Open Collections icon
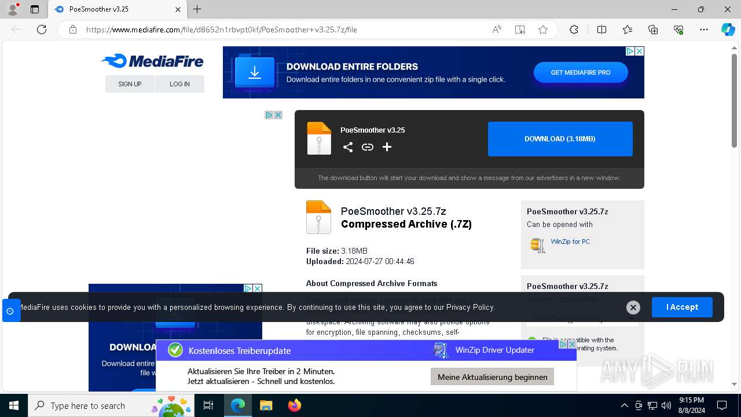Screen dimensions: 741x417 (653, 30)
